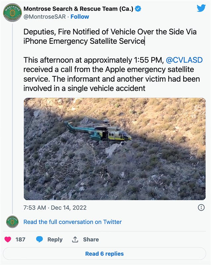Viewport: 211px width, 265px height.
Task: Click the Twitter bird logo
Action: click(x=201, y=8)
